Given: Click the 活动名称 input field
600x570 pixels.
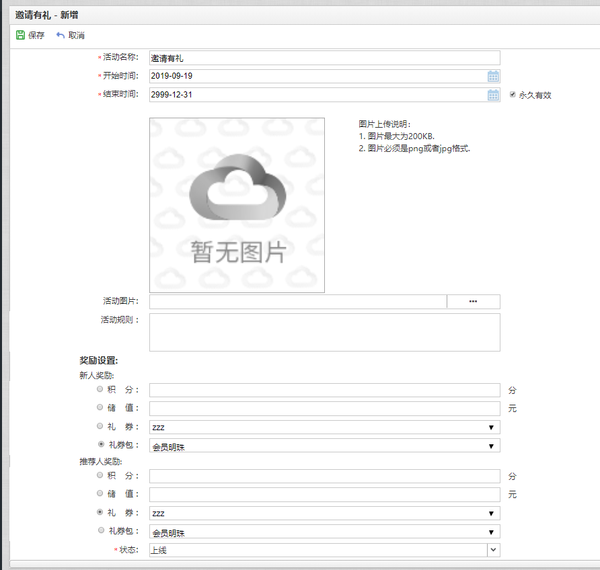Looking at the screenshot, I should click(x=324, y=58).
